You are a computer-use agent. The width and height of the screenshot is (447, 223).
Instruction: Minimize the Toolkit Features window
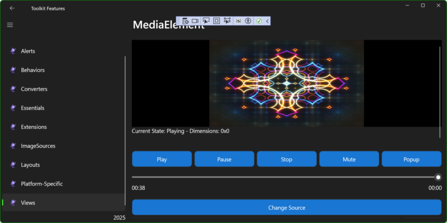[x=407, y=6]
